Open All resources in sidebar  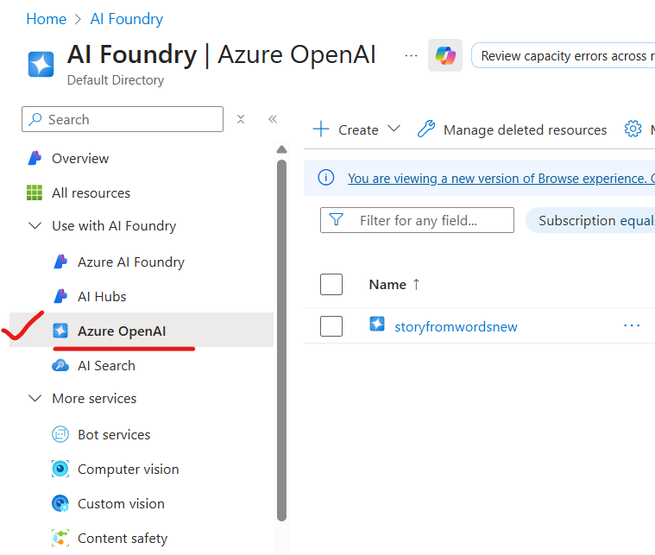(x=91, y=193)
